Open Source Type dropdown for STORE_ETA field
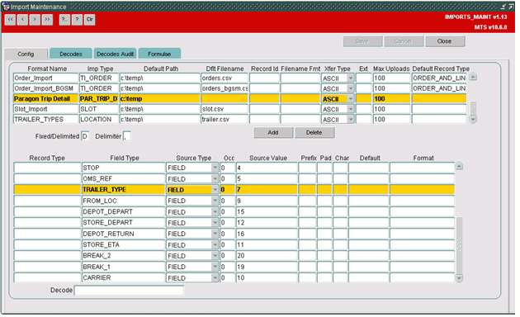 tap(215, 244)
